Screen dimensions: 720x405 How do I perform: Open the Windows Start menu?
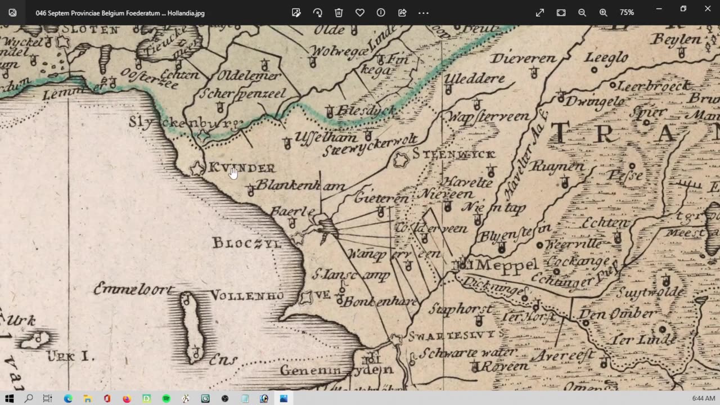tap(10, 398)
